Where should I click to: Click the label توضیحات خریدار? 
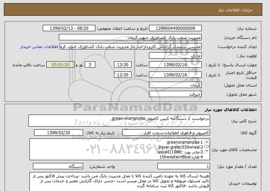tap(242, 184)
